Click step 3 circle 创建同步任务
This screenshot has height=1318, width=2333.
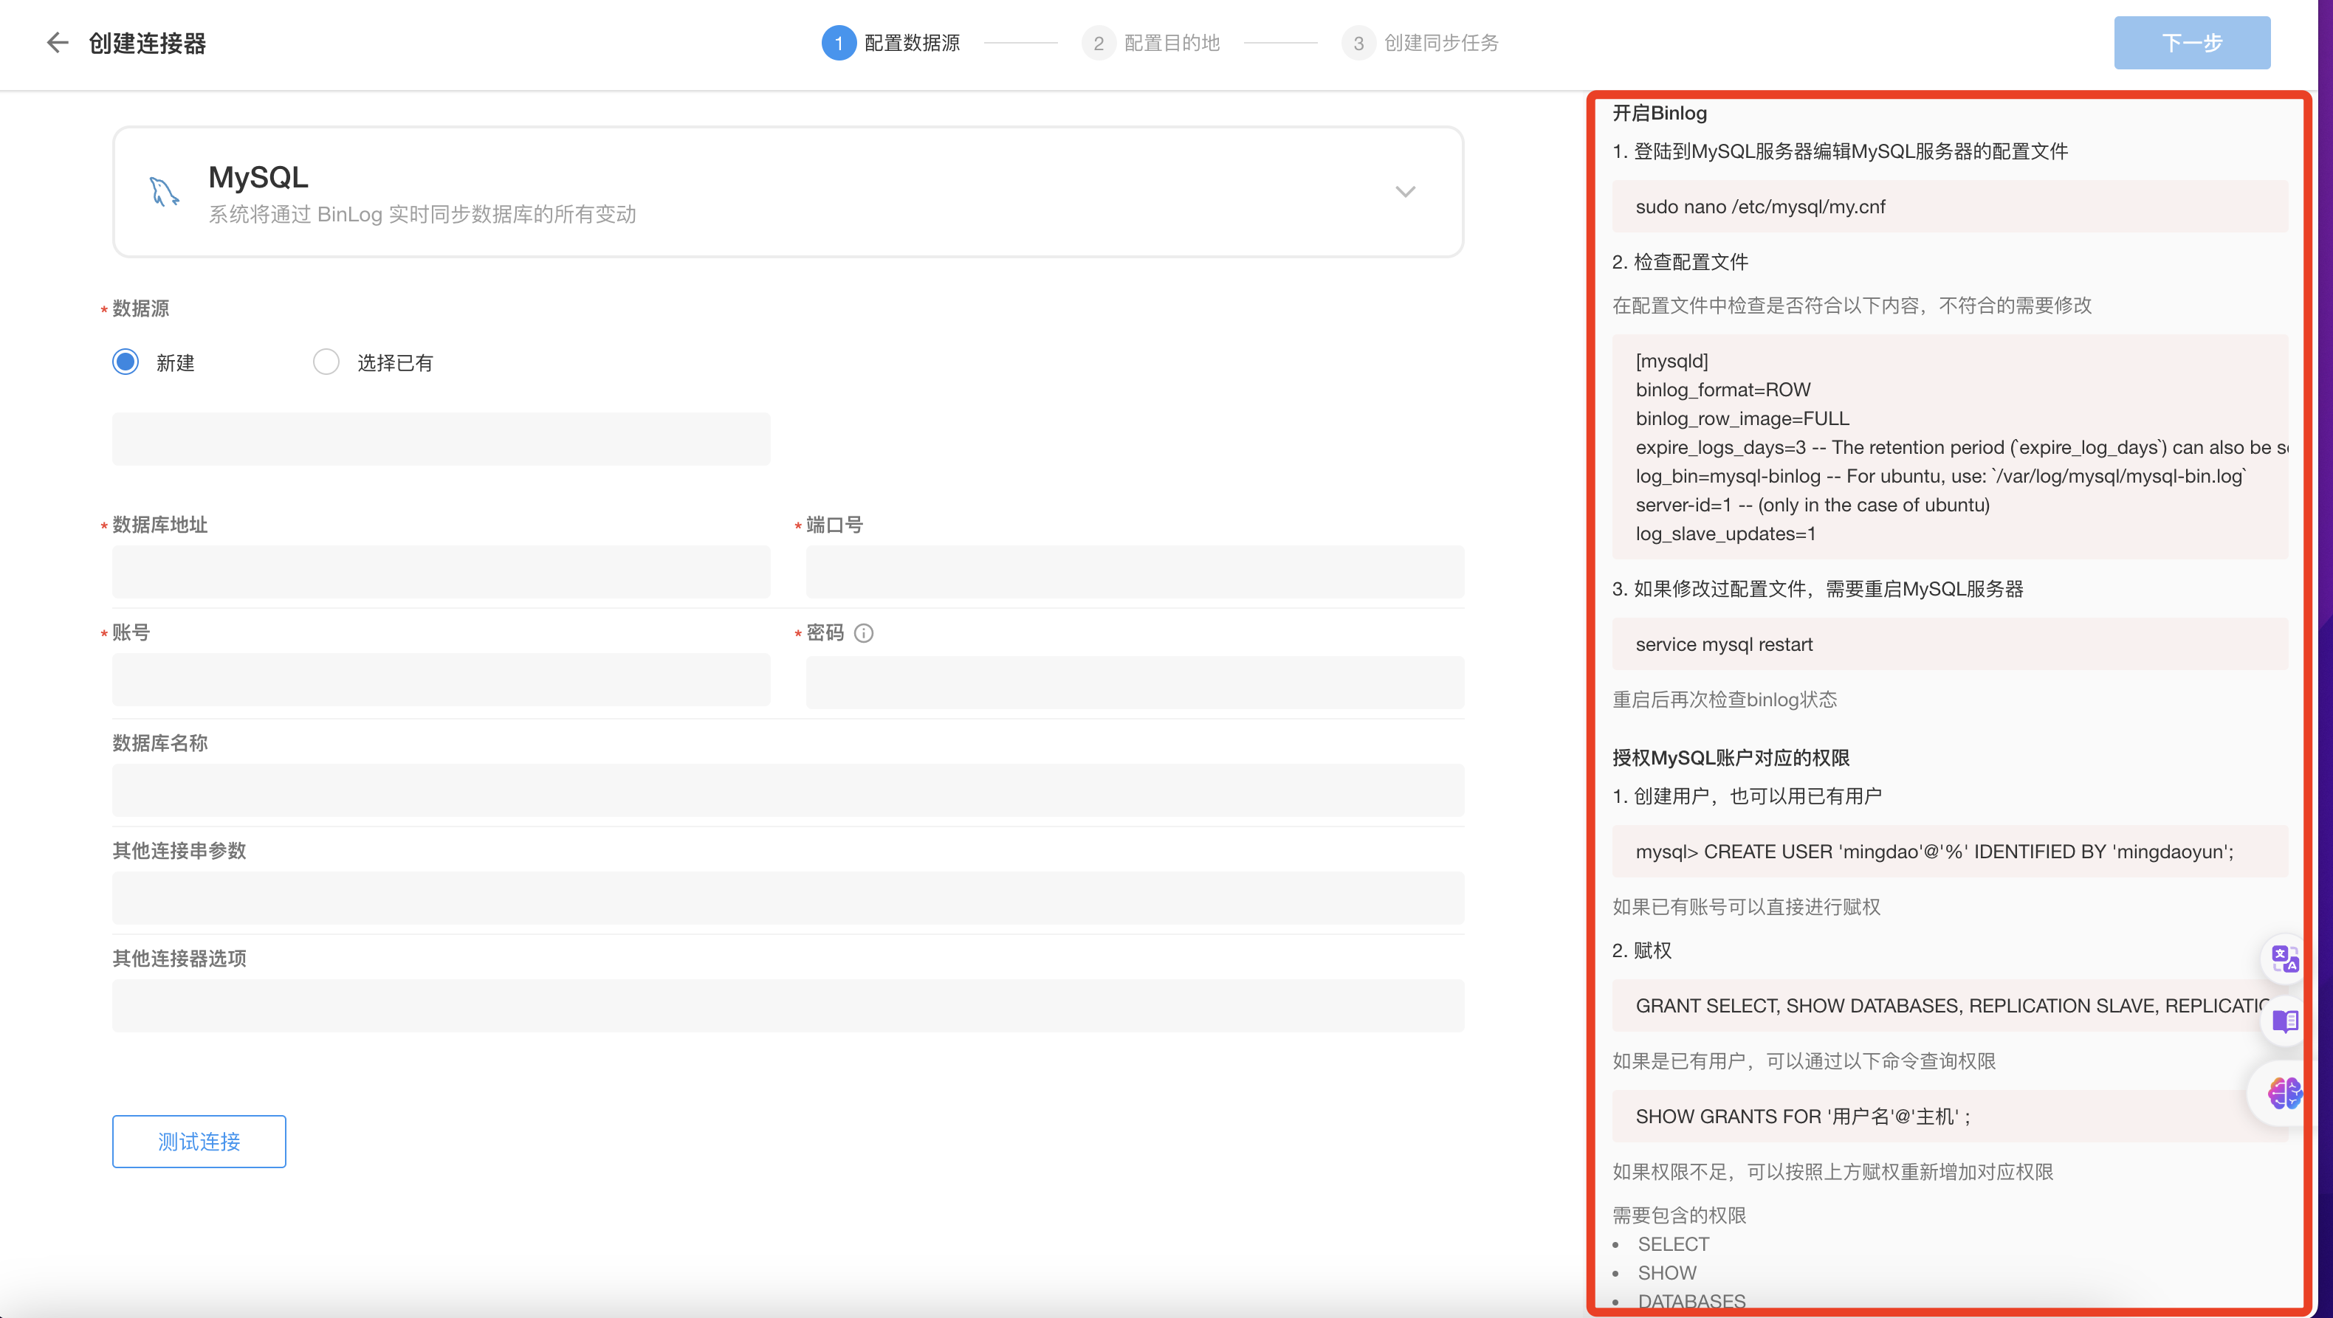[1358, 43]
